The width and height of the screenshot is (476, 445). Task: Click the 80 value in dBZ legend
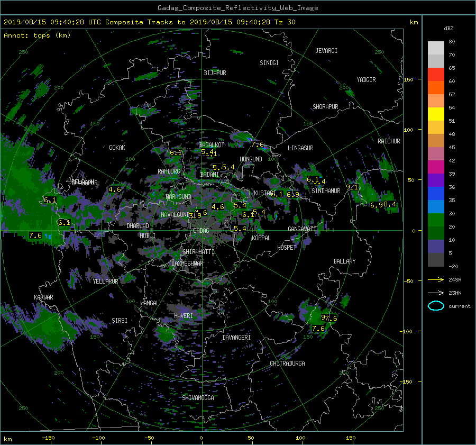[452, 42]
